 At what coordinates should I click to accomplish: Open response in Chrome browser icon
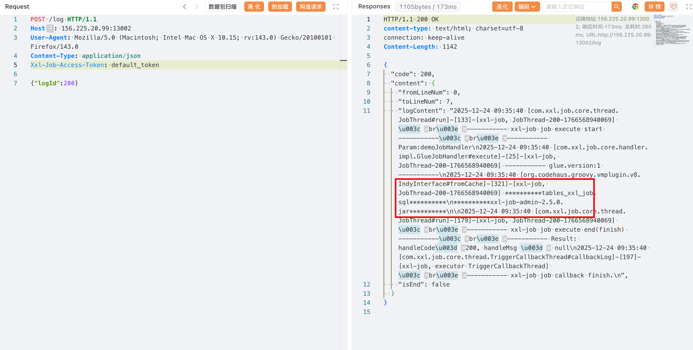(x=635, y=6)
